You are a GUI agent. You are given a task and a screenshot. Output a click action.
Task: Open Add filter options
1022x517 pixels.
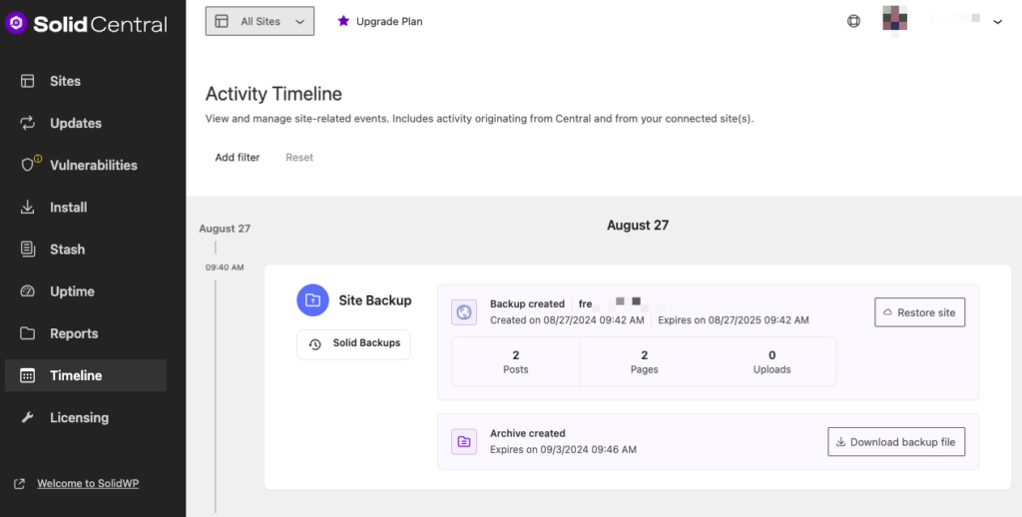coord(238,158)
